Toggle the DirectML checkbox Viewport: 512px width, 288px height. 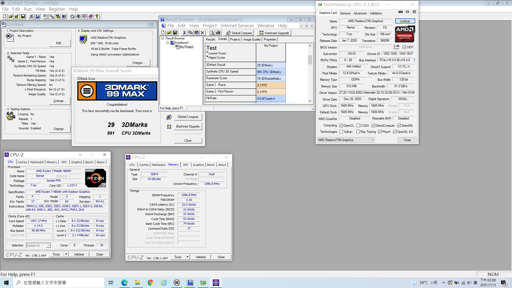(x=399, y=126)
